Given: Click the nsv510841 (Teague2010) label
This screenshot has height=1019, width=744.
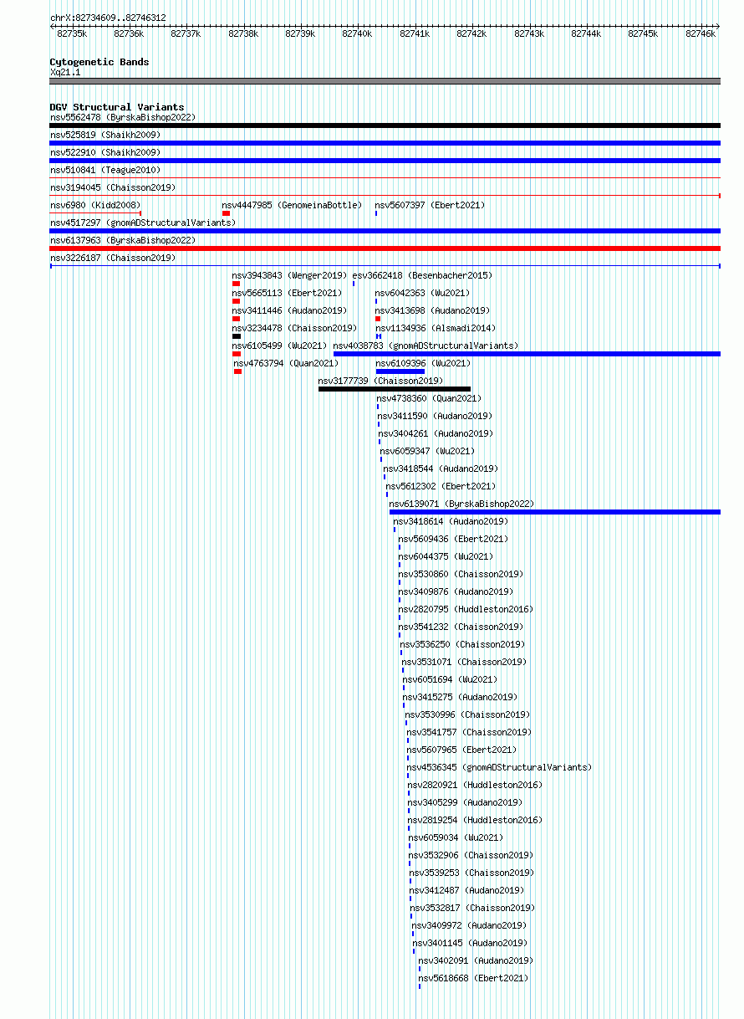Looking at the screenshot, I should coord(105,170).
